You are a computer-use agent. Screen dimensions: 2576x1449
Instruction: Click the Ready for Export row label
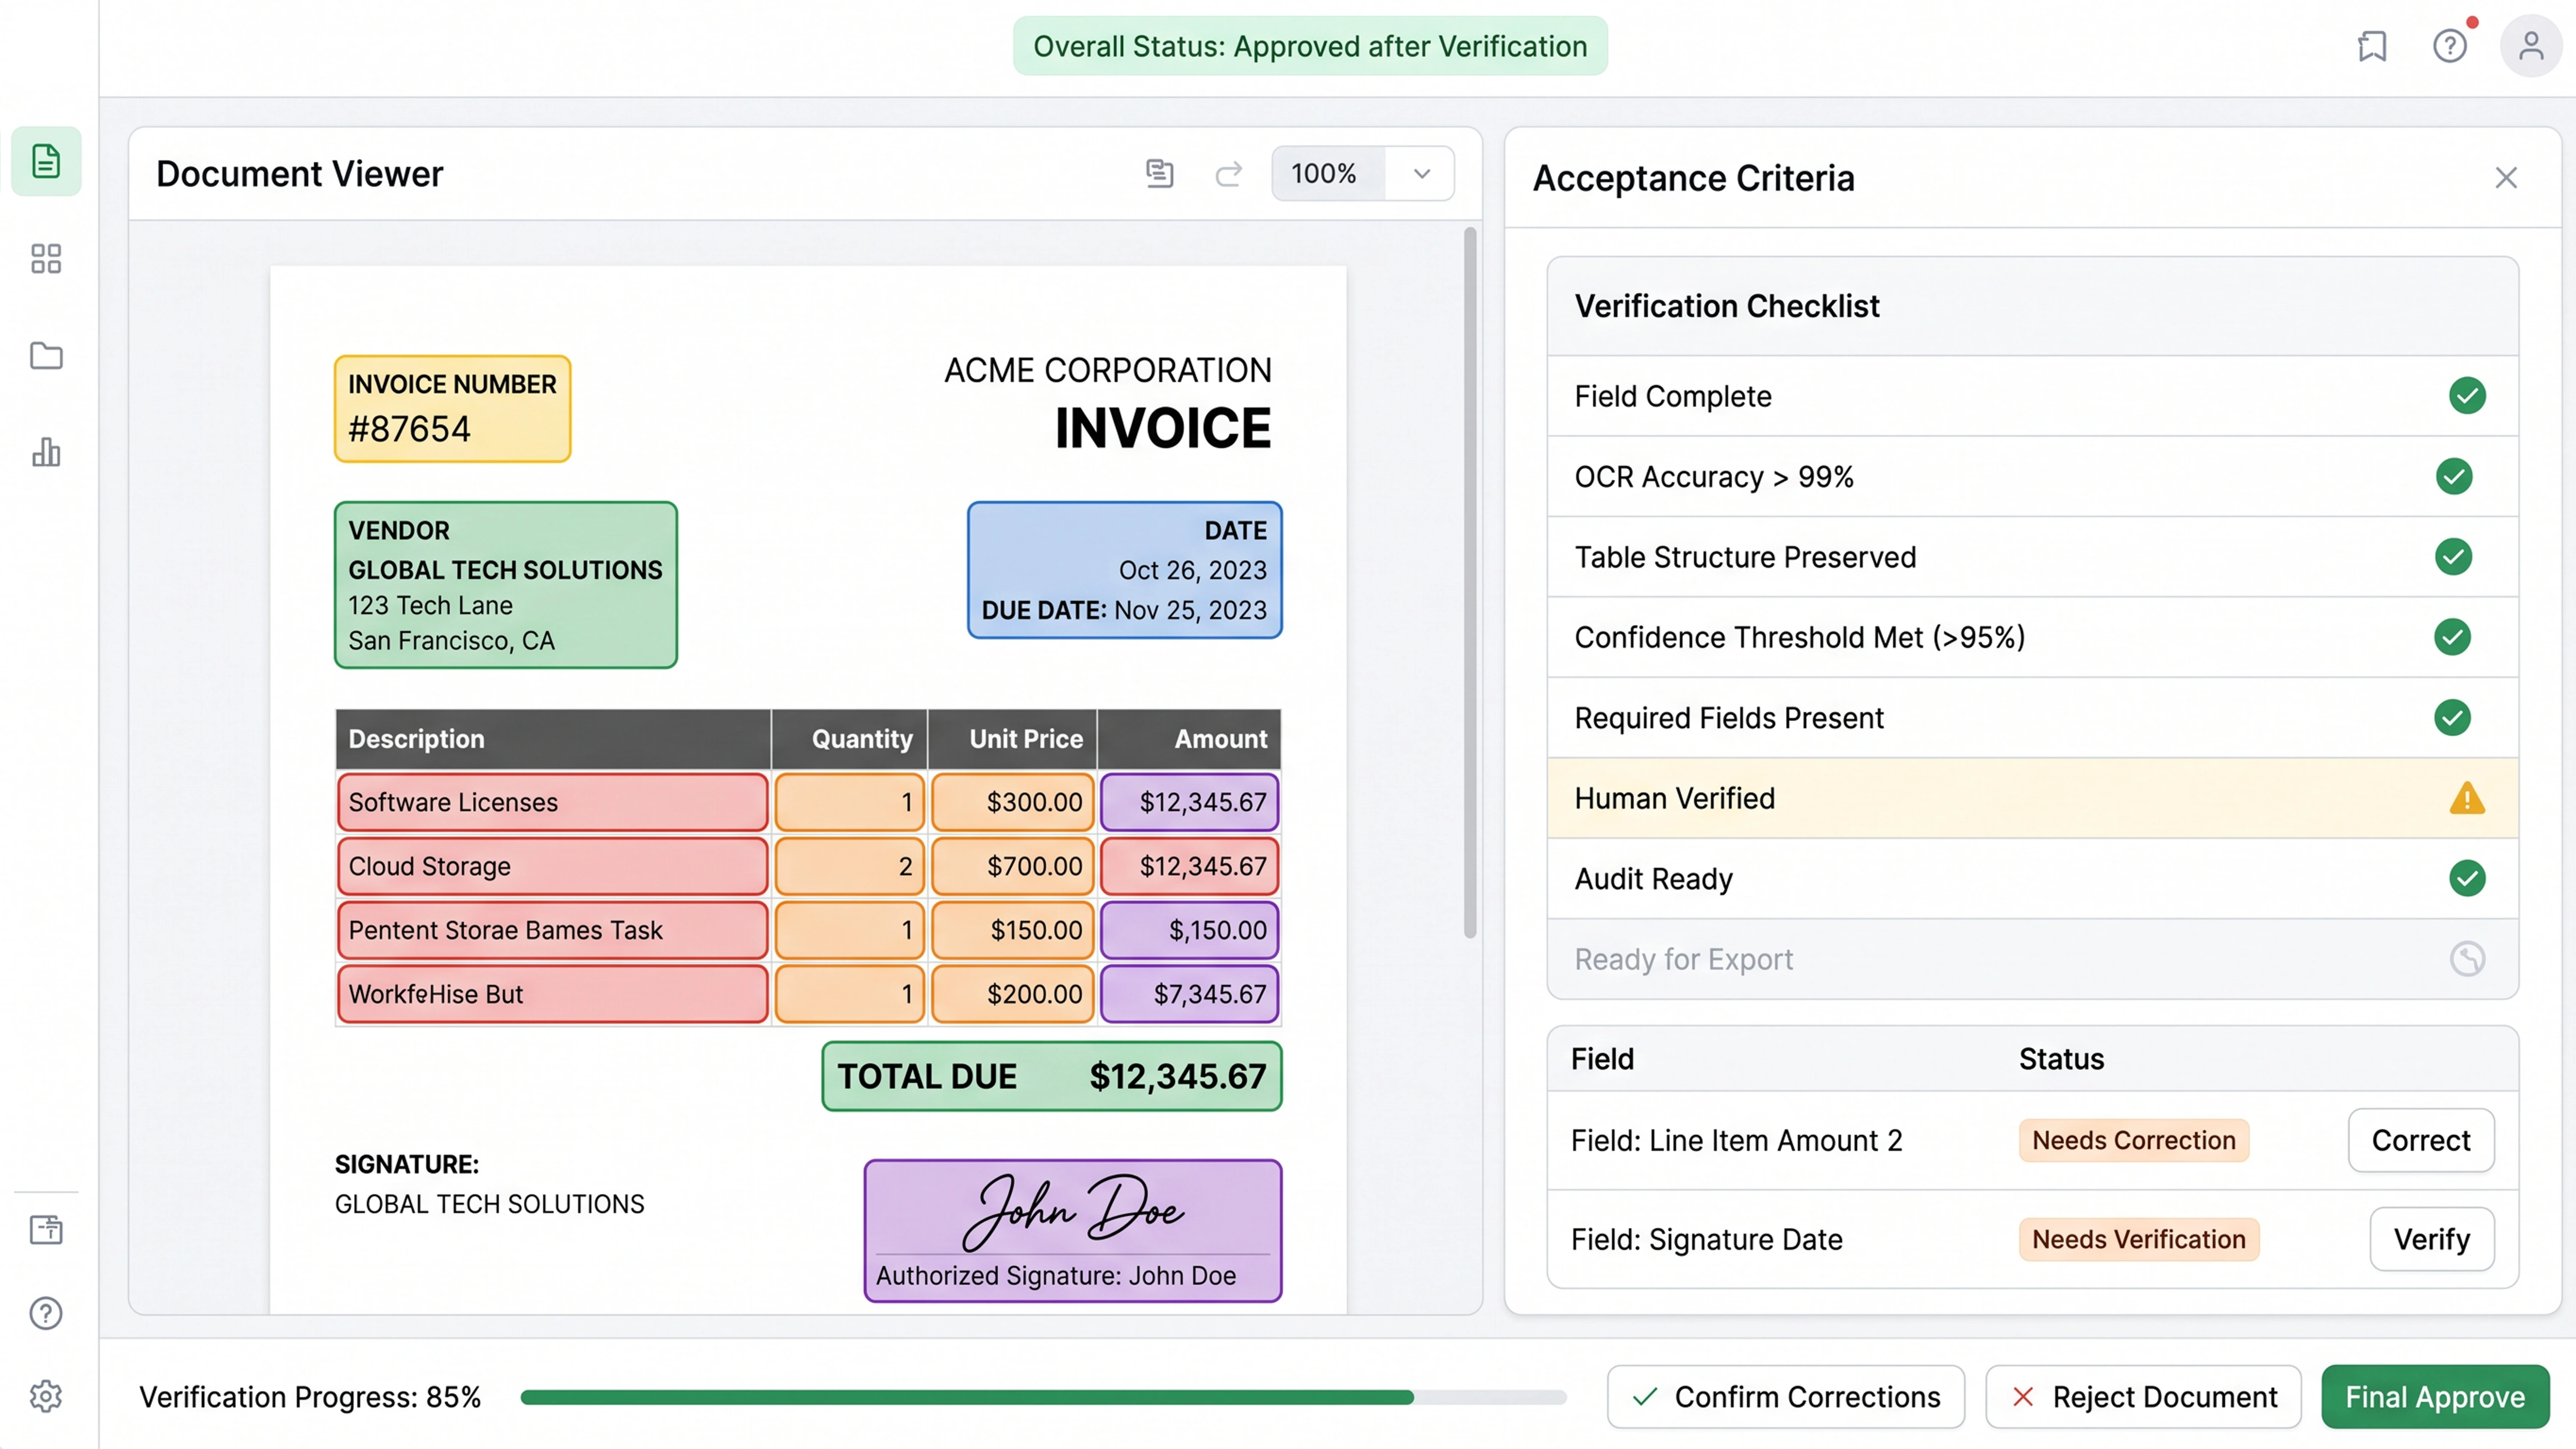(1684, 959)
